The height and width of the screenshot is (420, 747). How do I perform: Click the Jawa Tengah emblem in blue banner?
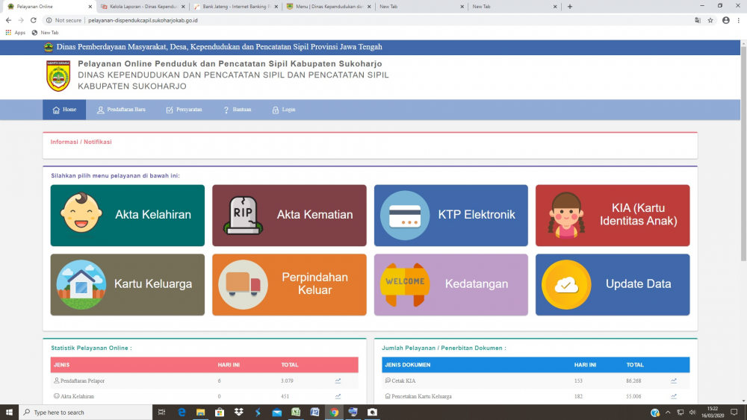pyautogui.click(x=49, y=46)
